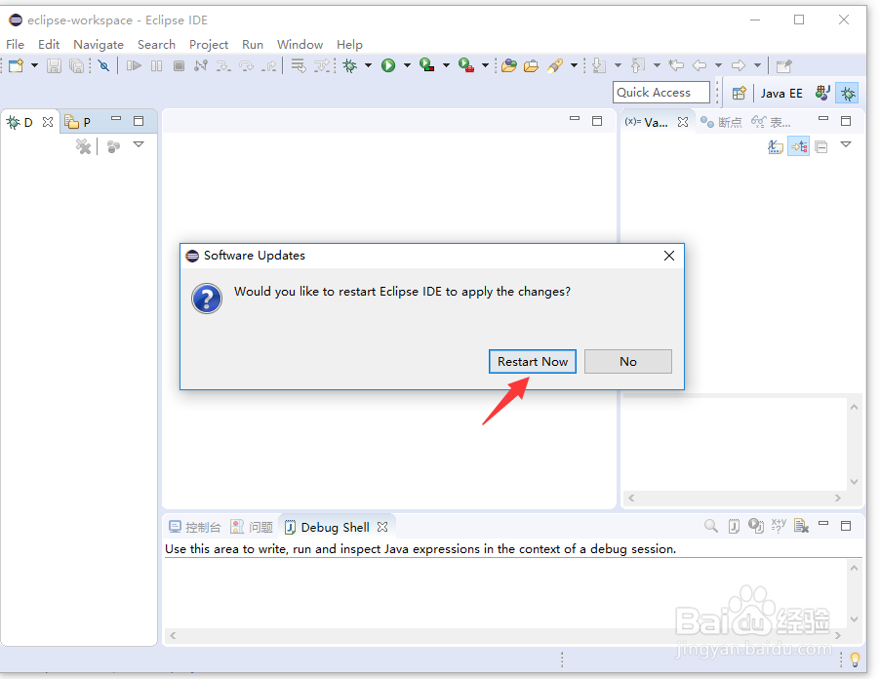
Task: Click the Resume debug icon
Action: (x=134, y=65)
